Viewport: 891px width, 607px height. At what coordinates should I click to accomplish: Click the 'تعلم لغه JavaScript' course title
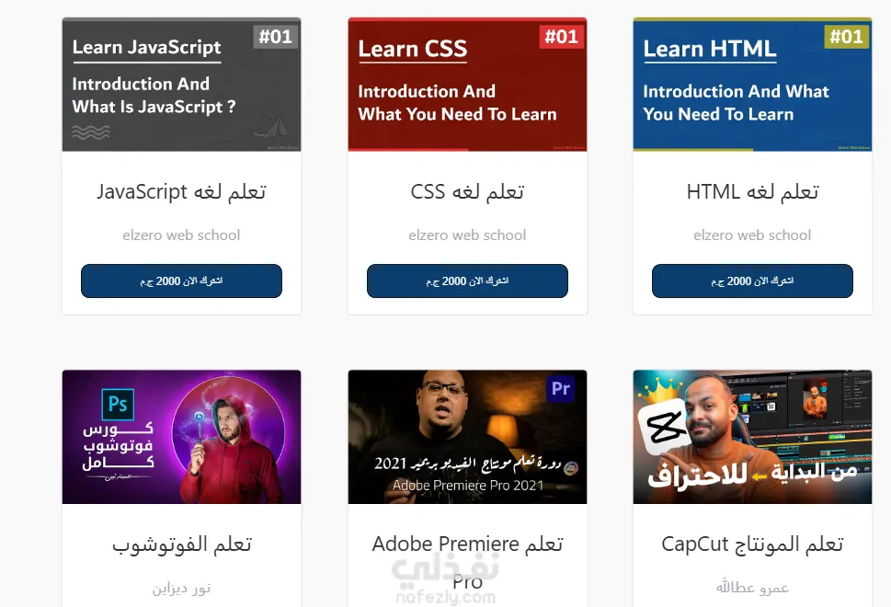(x=181, y=192)
